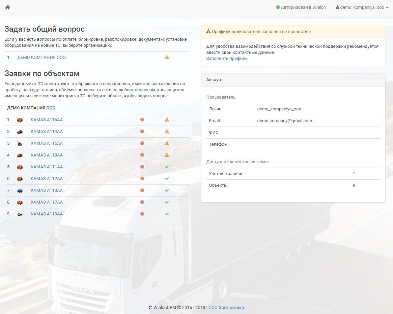Click the green checkmark for КАМАЗ А117АА
Screen dimensions: 393x314
pos(167,202)
